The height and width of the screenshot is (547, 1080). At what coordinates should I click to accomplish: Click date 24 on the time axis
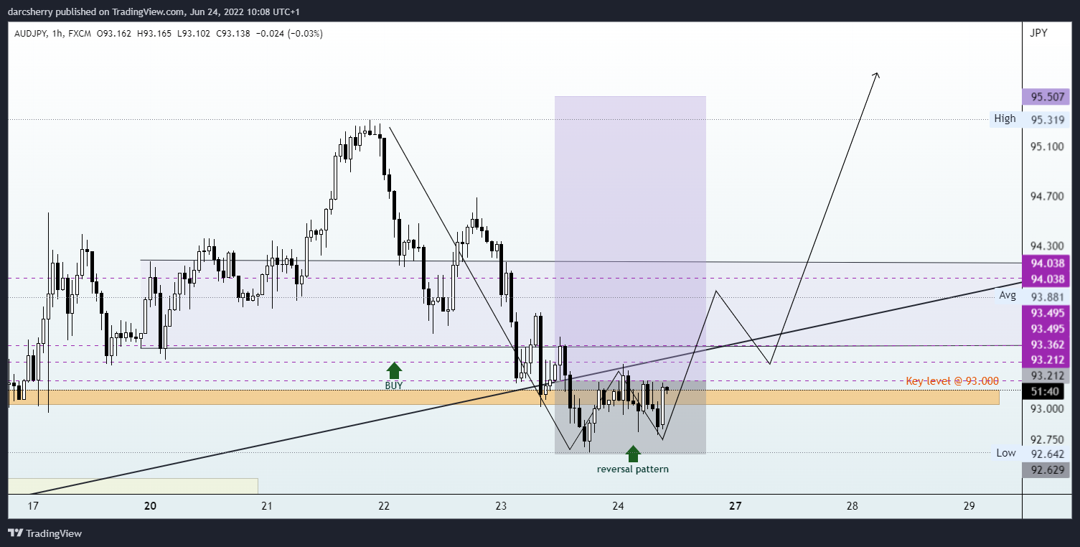tap(618, 506)
